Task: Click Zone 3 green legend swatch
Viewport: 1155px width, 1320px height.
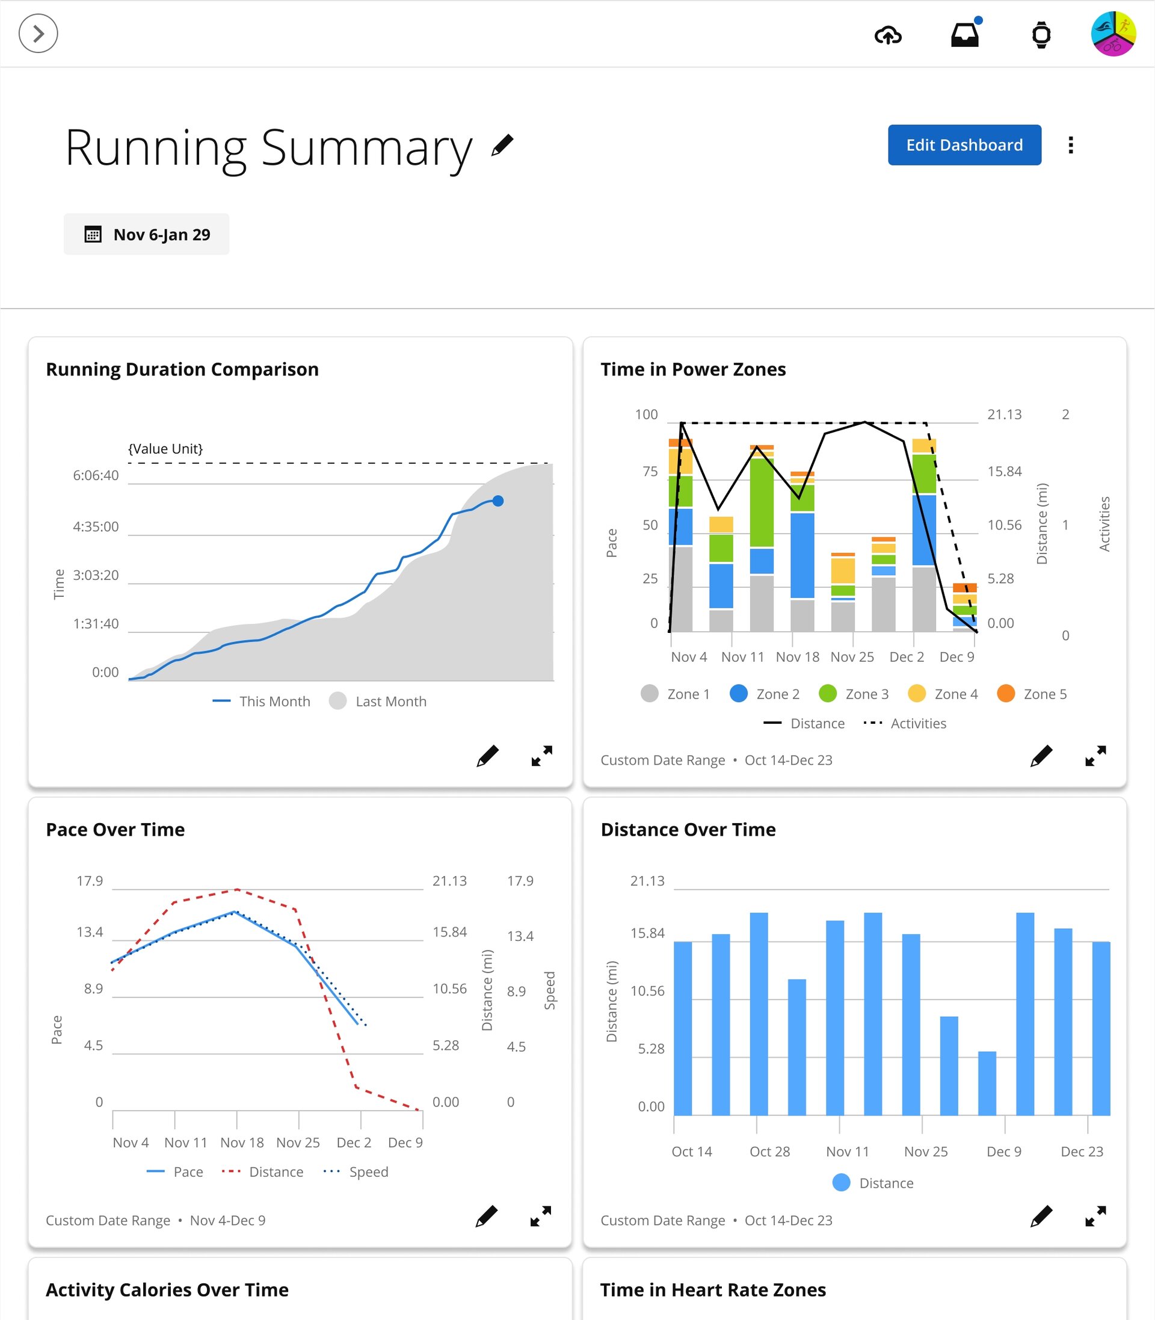Action: [828, 694]
